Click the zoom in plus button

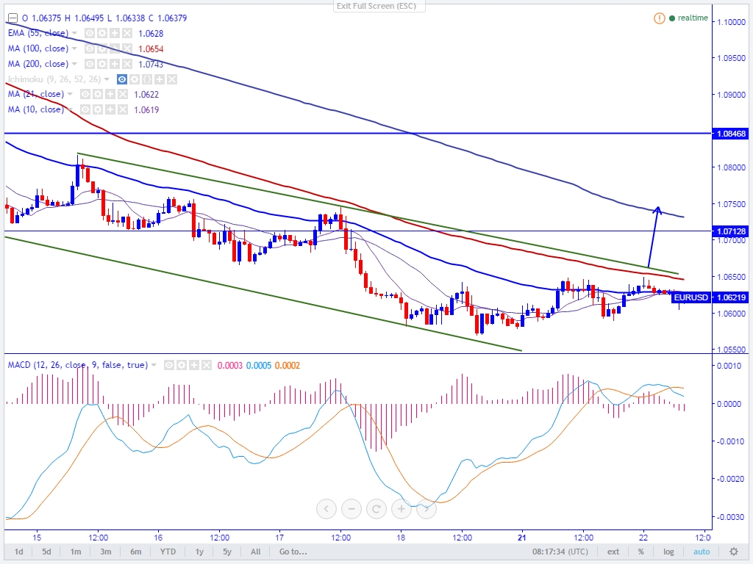point(401,508)
